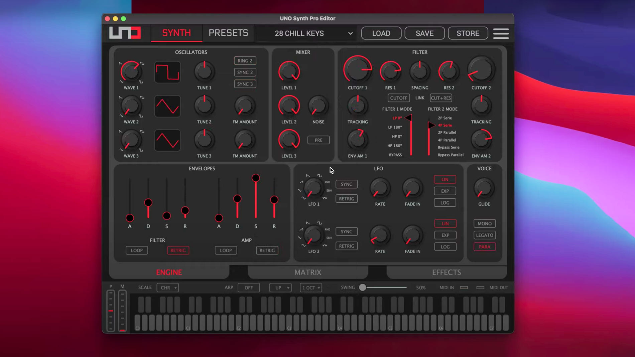
Task: Click the Cutoff 1 filter knob
Action: tap(357, 69)
